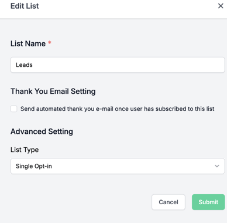Screen dimensions: 227x223
Task: Close the Edit List dialog with X
Action: tap(221, 6)
